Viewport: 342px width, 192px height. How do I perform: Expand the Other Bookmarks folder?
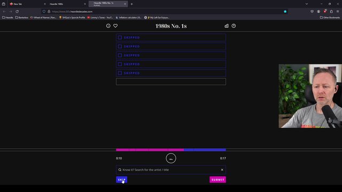point(330,18)
